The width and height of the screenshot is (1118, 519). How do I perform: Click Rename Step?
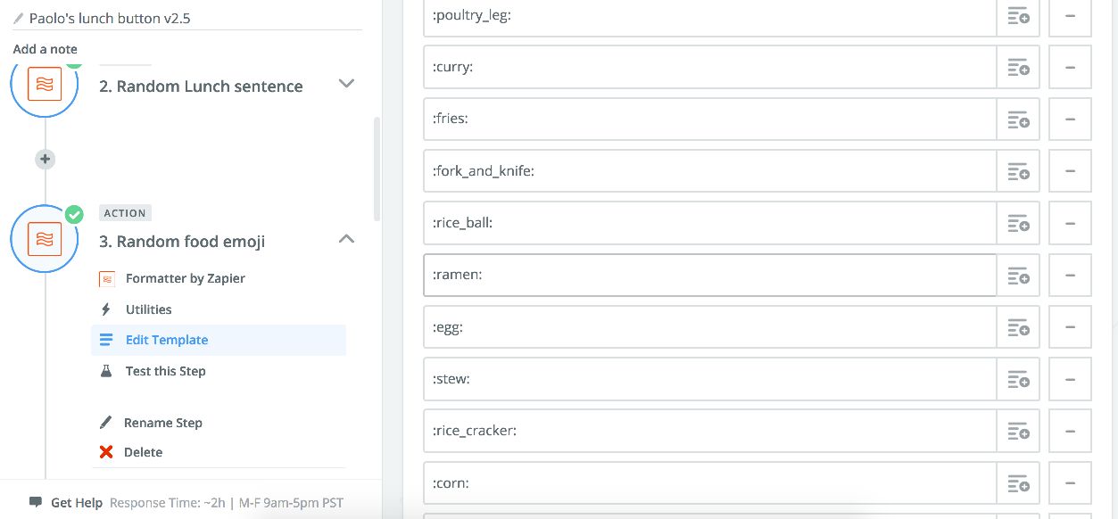tap(162, 423)
